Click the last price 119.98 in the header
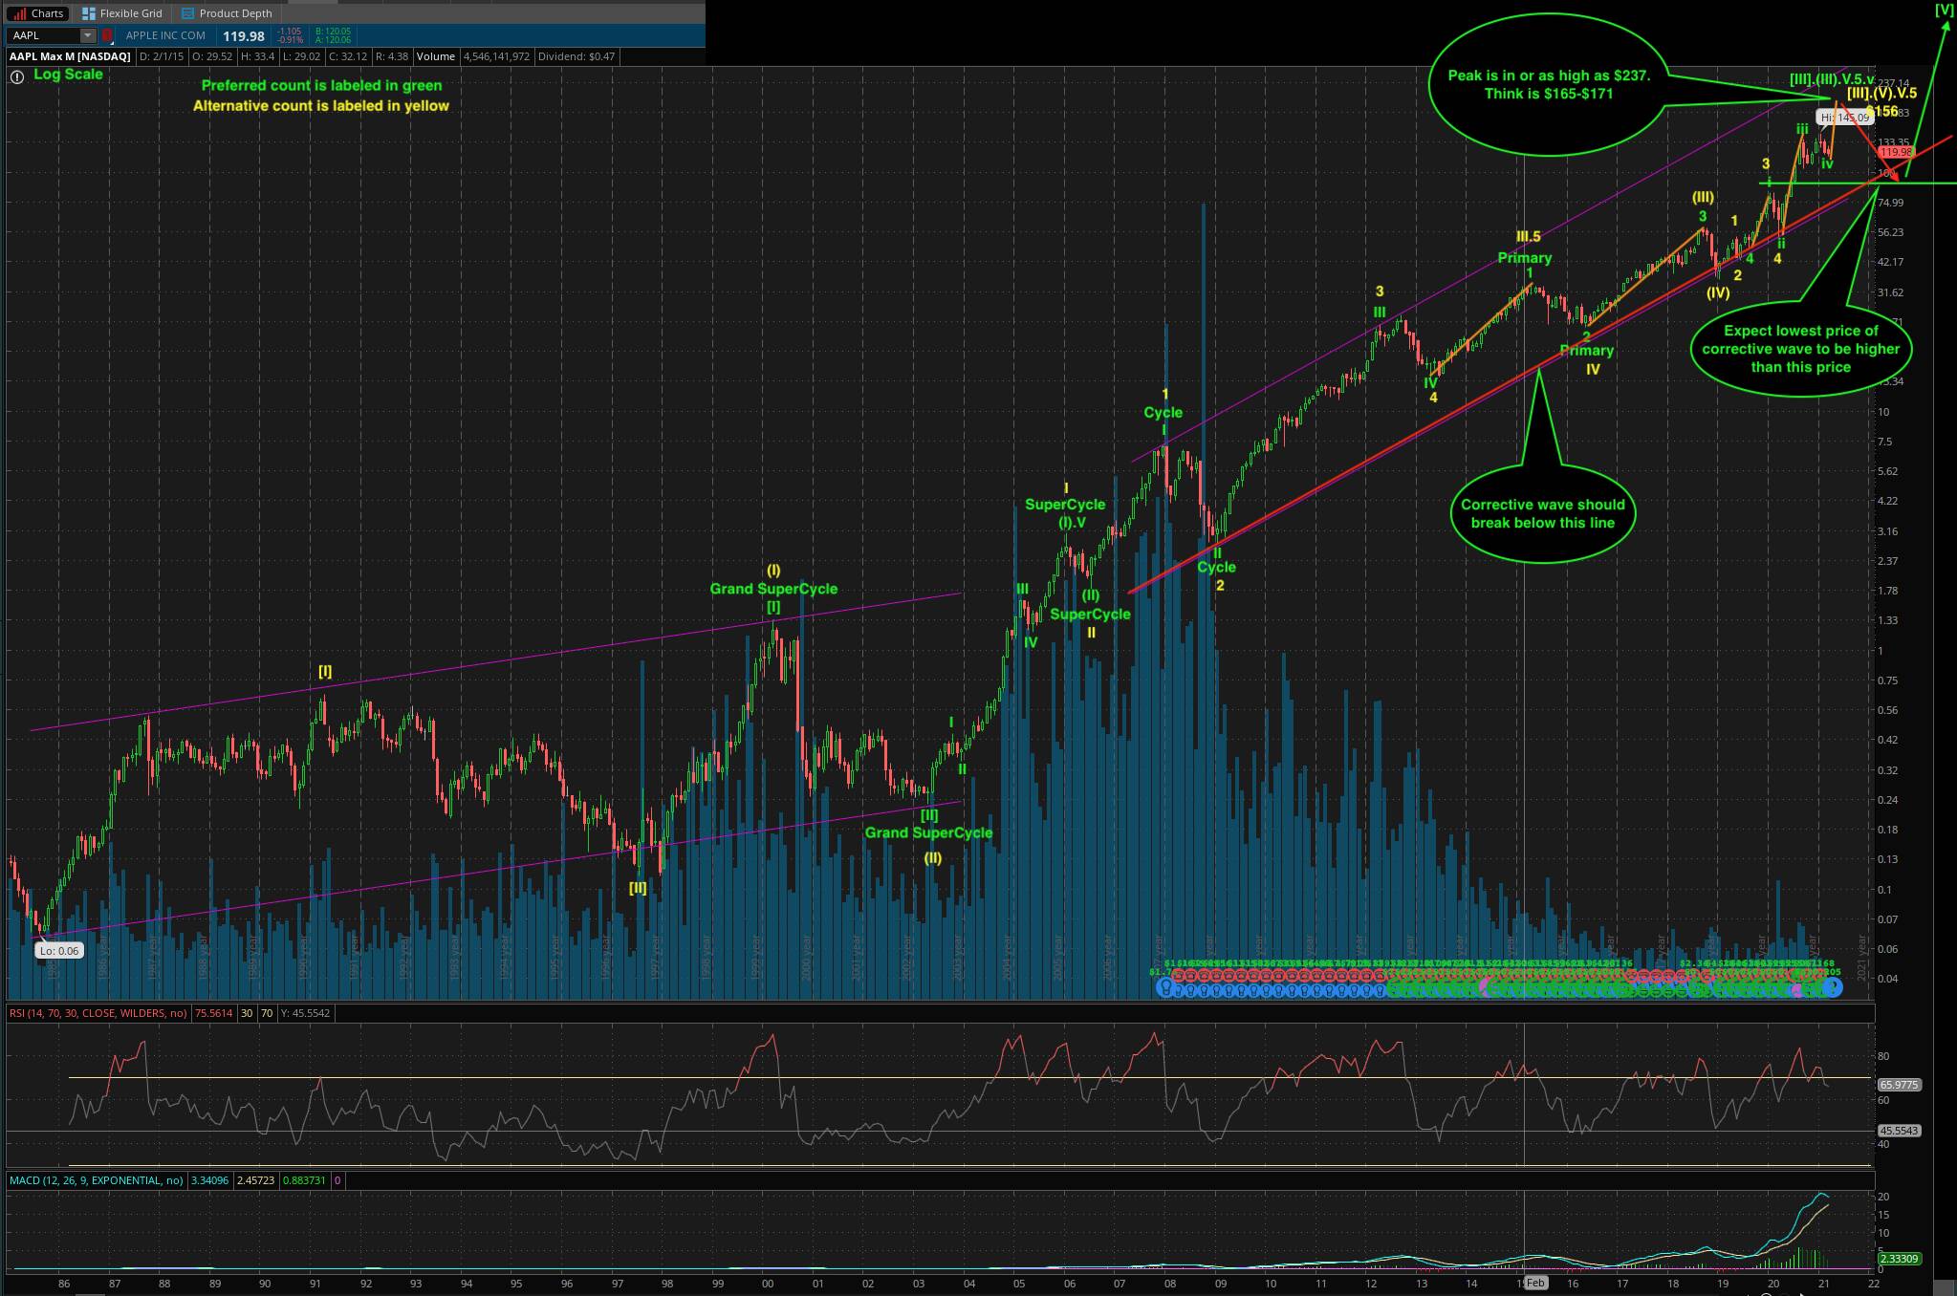1957x1296 pixels. pyautogui.click(x=243, y=35)
